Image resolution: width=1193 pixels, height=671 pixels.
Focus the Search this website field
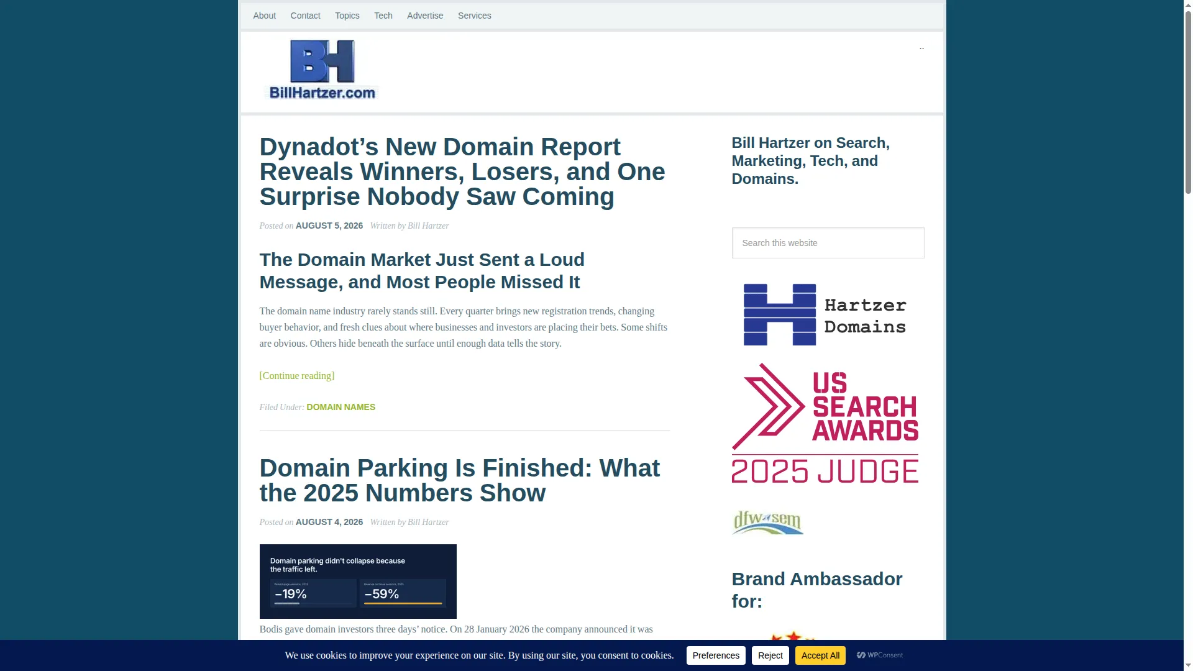coord(828,243)
